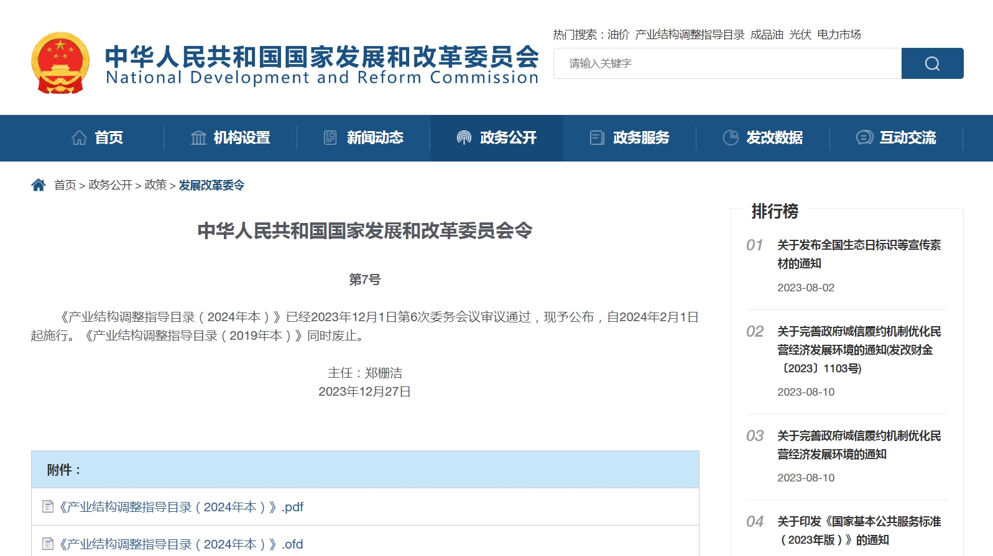
Task: Open the 首页 navigation tab
Action: pos(98,138)
